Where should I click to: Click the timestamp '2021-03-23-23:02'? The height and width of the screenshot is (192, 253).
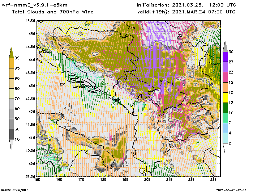click(231, 190)
